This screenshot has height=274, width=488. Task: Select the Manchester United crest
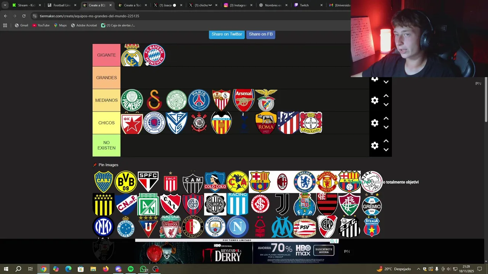point(327,182)
